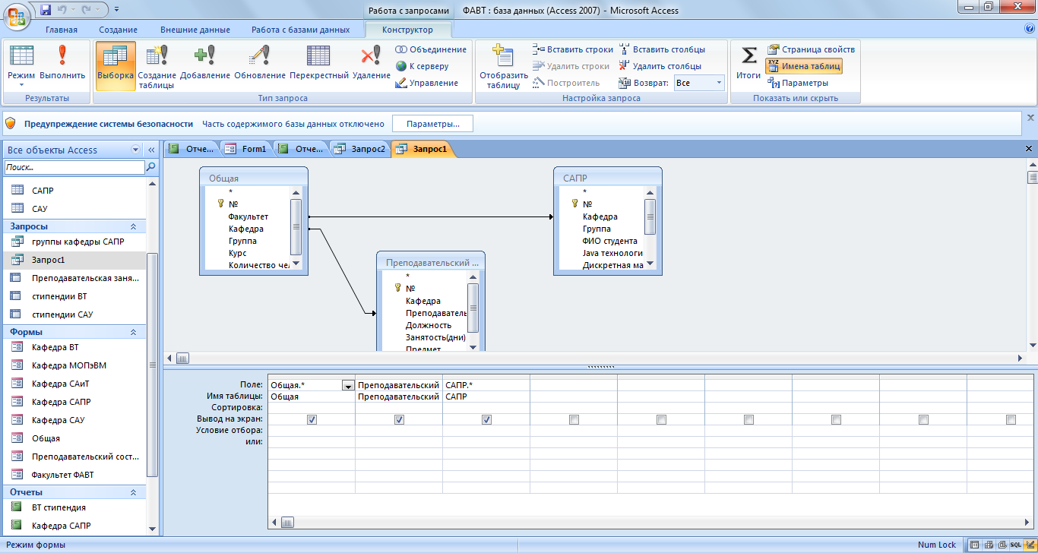Switch to the Запрос2 document tab
Viewport: 1038px width, 553px height.
point(360,149)
